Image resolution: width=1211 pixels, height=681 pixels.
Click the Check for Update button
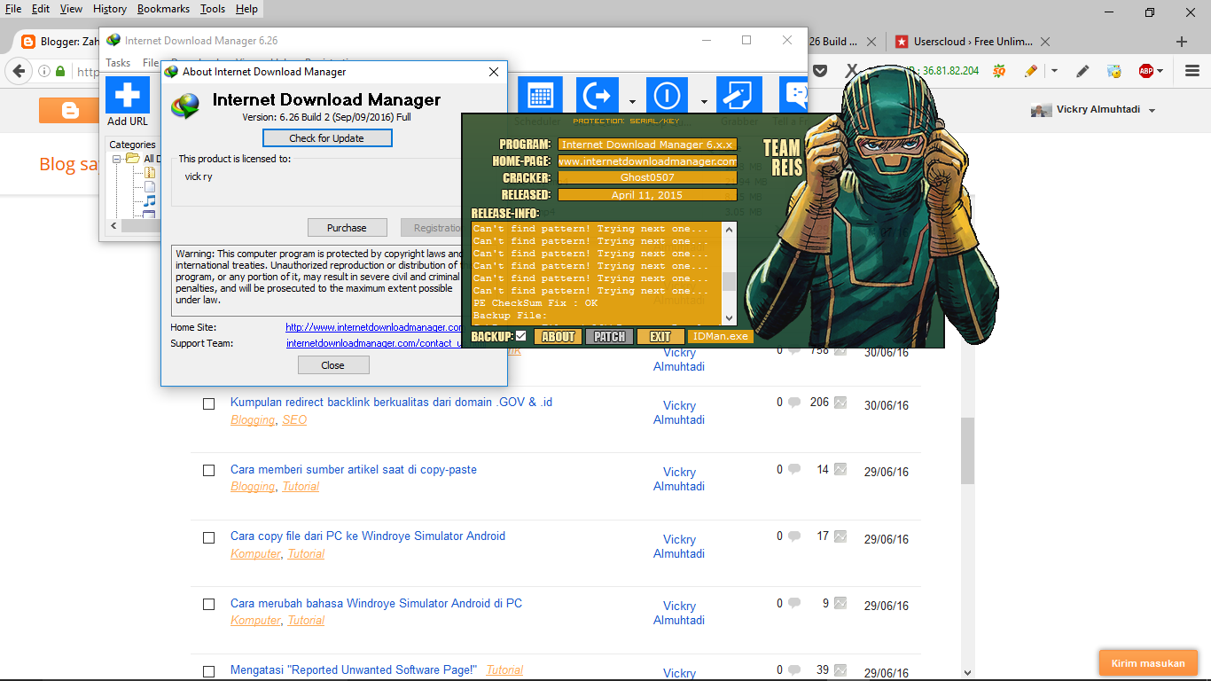tap(327, 138)
